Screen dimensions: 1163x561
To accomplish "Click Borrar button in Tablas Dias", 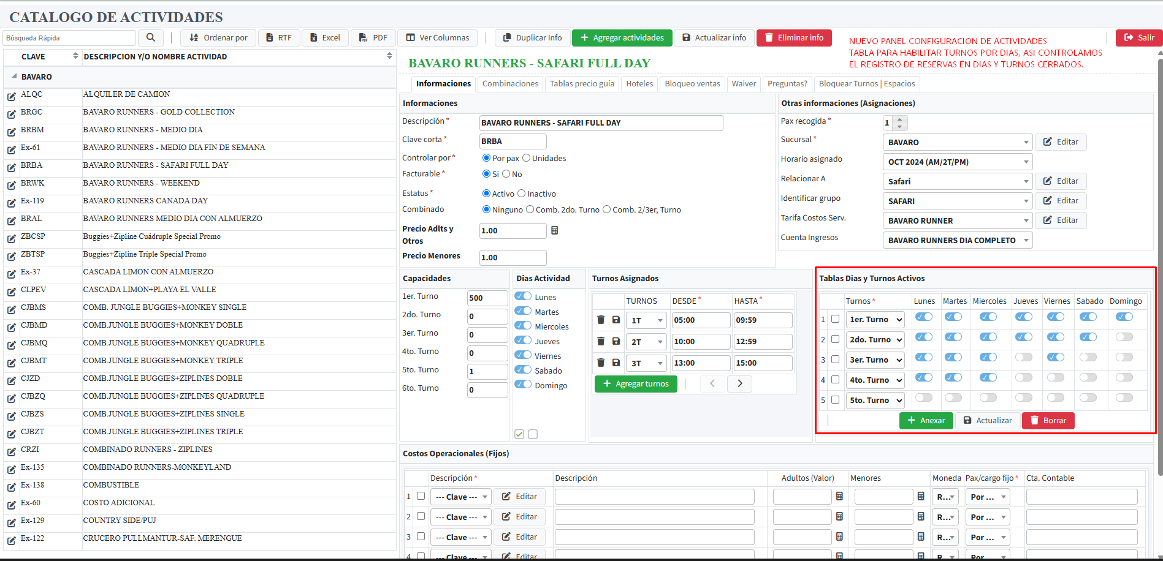I will click(x=1048, y=420).
